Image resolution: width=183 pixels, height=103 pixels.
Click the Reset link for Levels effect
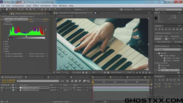point(30,19)
